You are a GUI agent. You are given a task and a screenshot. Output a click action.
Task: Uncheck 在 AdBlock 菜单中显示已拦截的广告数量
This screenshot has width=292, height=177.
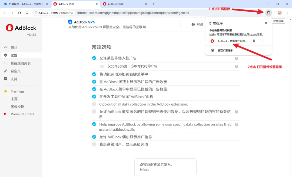coord(94,89)
